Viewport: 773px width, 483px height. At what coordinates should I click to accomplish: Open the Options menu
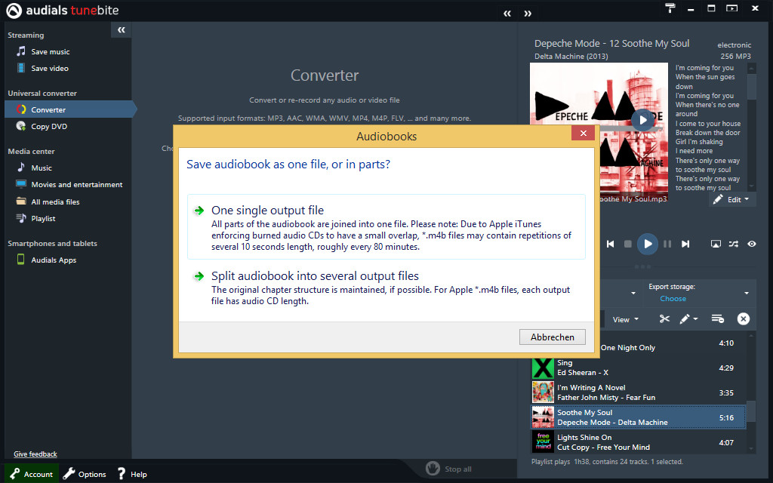click(85, 474)
